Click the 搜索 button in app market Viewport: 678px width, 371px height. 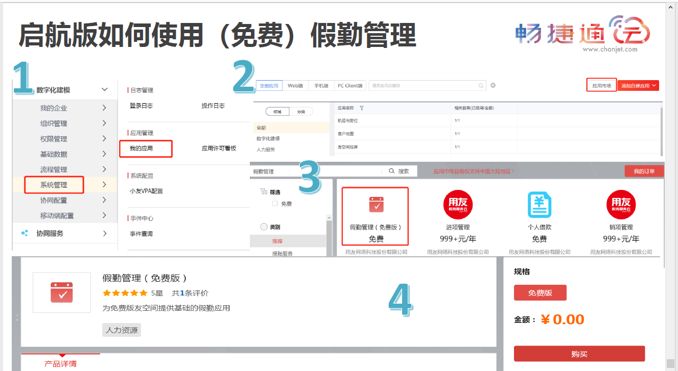pos(399,171)
